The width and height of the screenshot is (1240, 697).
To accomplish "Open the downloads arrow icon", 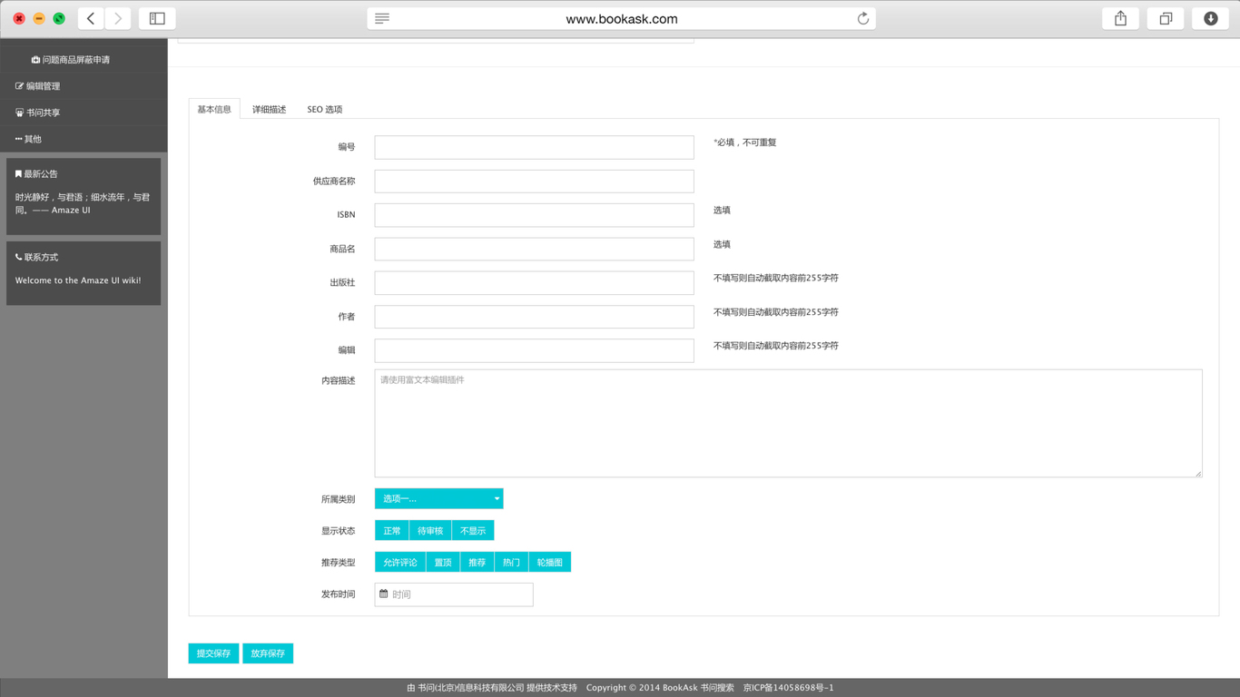I will pos(1211,18).
